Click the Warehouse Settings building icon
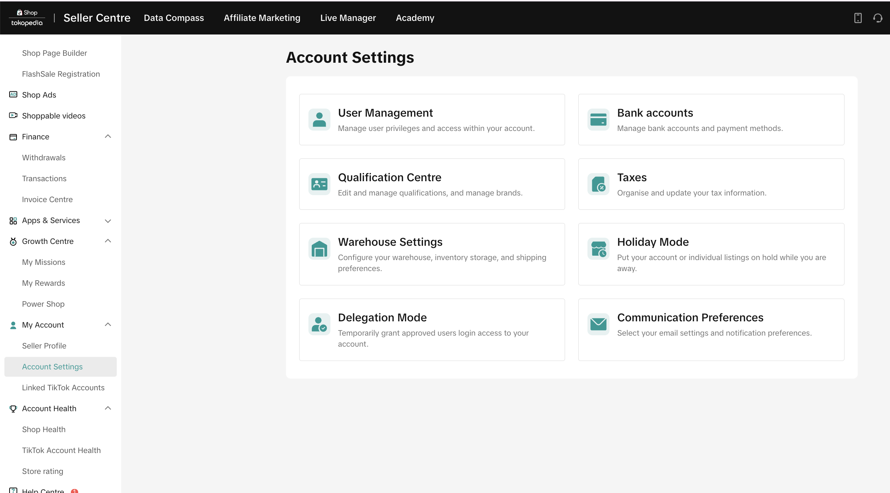This screenshot has height=493, width=890. coord(319,249)
